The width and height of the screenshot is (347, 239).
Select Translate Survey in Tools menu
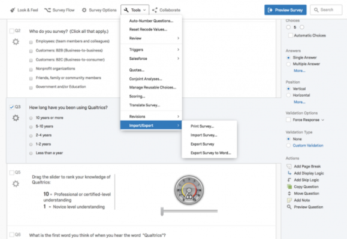click(144, 105)
